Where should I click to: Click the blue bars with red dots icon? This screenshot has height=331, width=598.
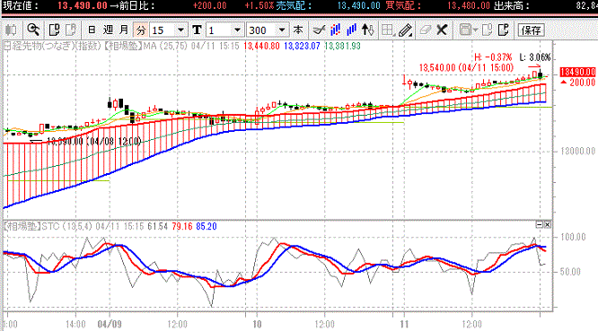coord(335,30)
